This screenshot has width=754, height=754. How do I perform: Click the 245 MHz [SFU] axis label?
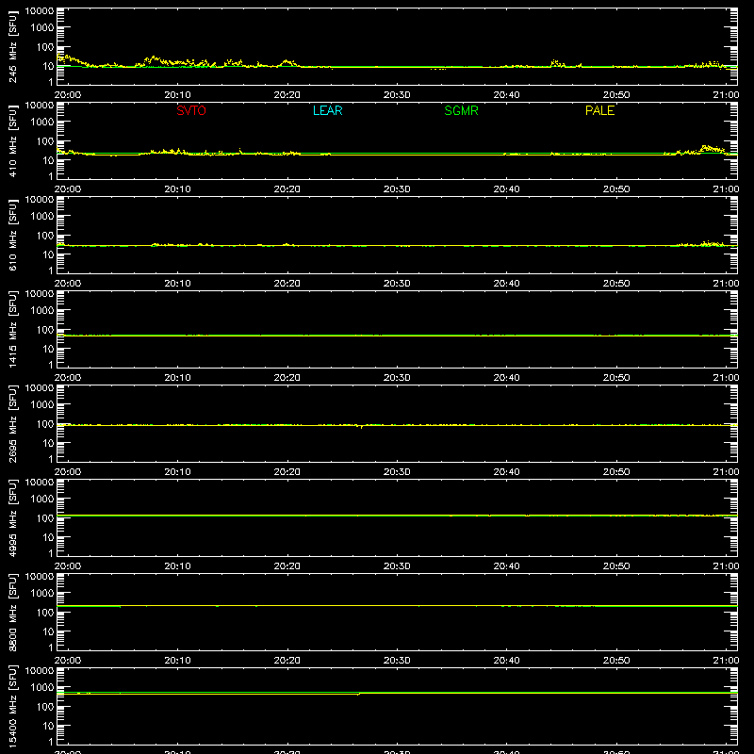coord(12,47)
